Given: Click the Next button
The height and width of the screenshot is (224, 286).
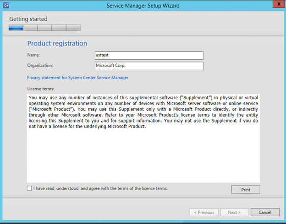Looking at the screenshot, I should (x=234, y=212).
